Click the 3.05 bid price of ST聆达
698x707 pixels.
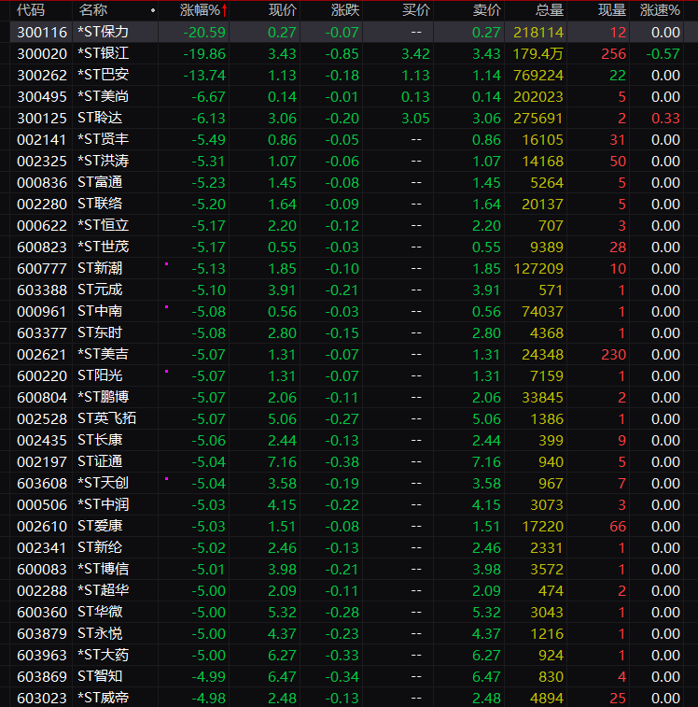[x=415, y=118]
